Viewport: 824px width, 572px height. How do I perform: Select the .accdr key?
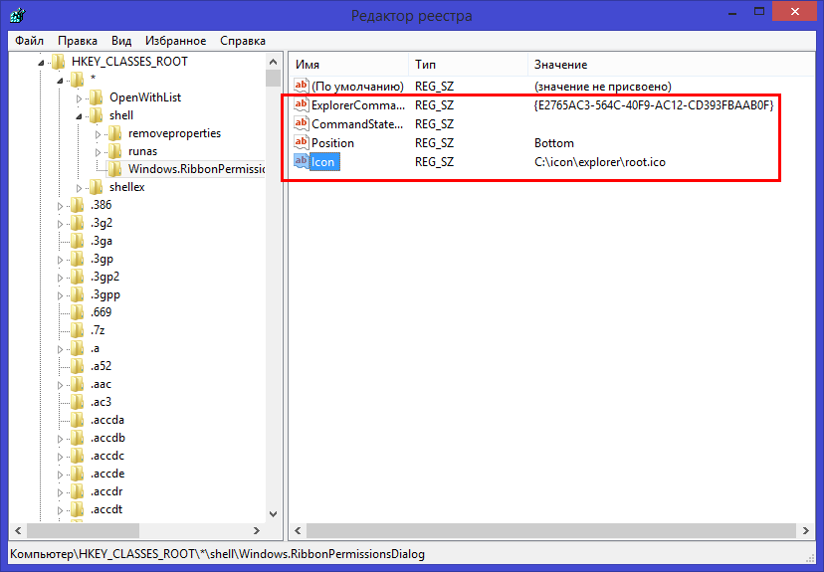click(x=106, y=491)
